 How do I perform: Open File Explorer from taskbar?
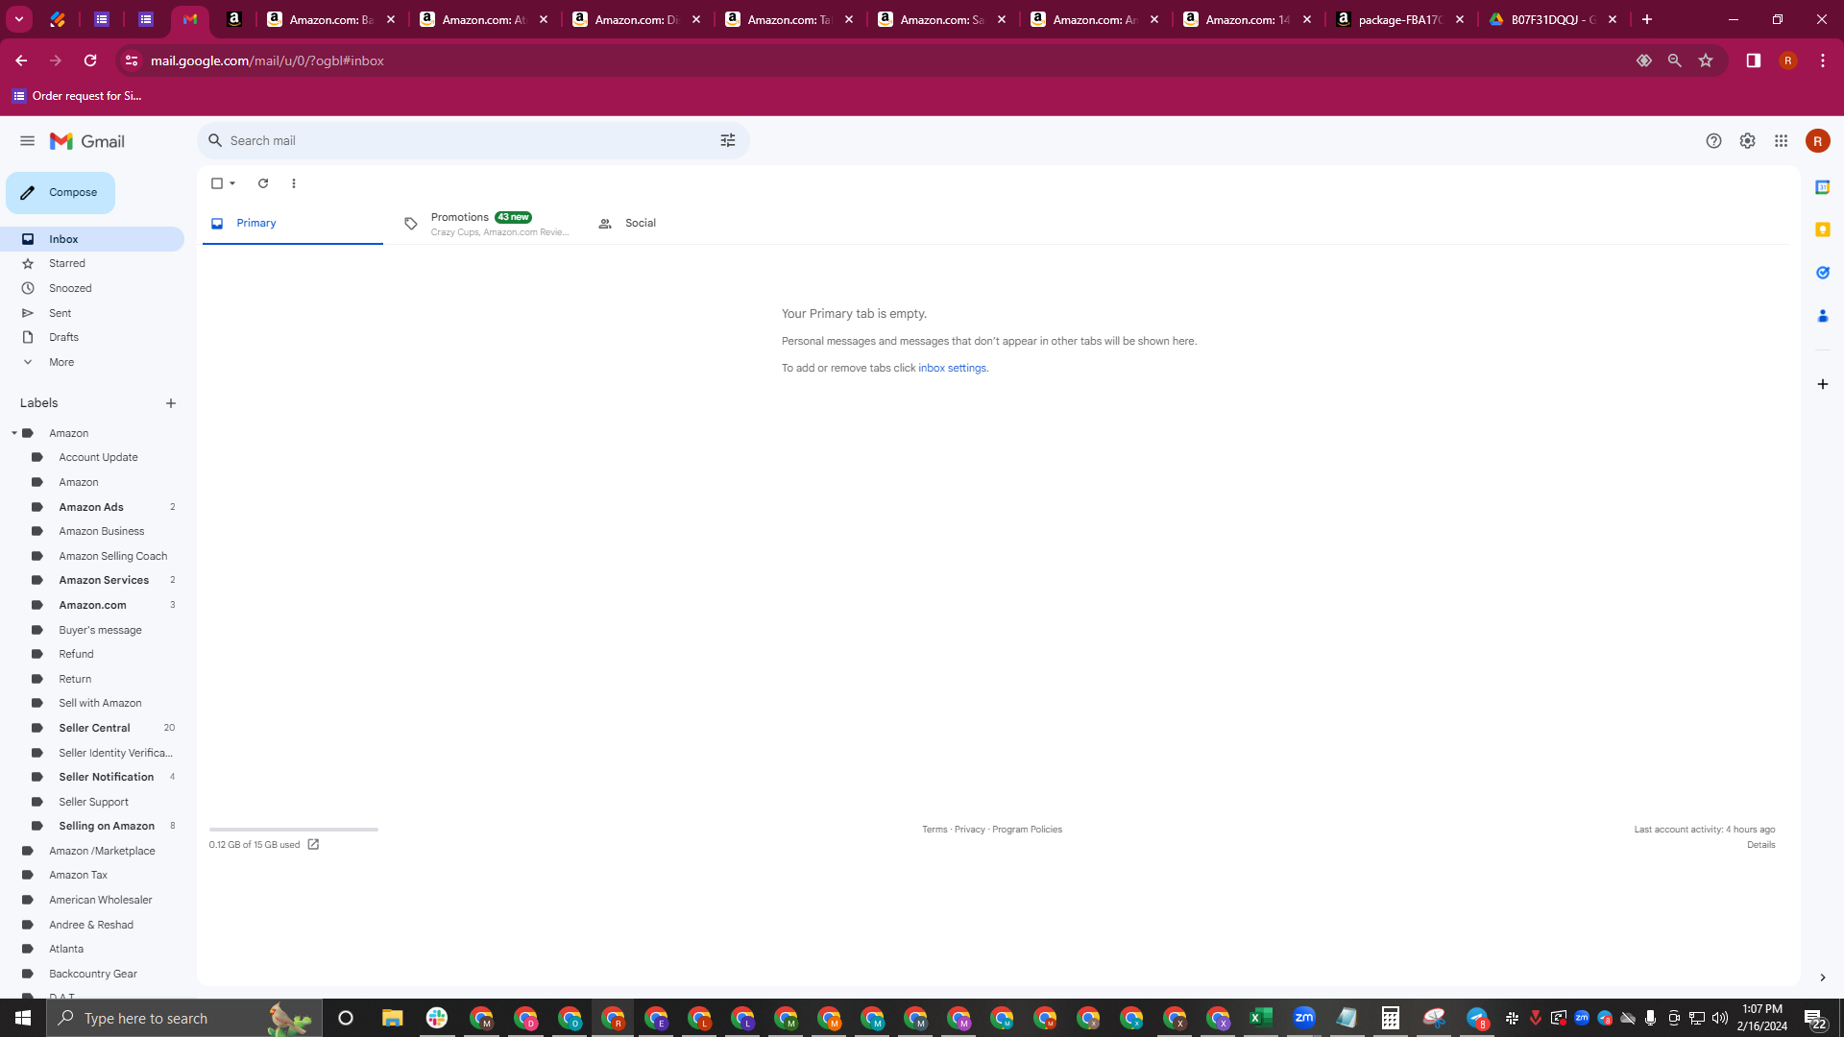[x=392, y=1018]
